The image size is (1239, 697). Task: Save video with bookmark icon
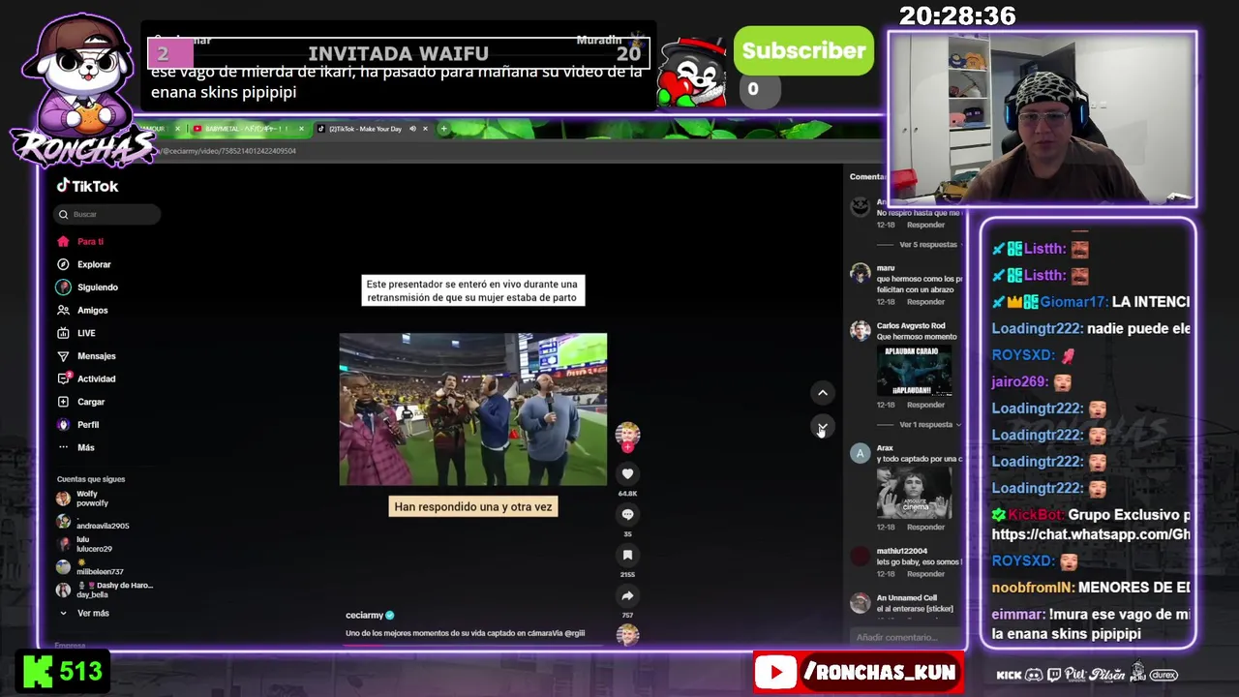point(627,555)
